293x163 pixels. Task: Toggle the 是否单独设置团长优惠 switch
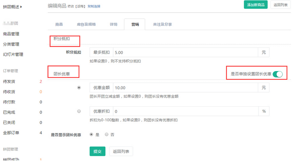278,74
